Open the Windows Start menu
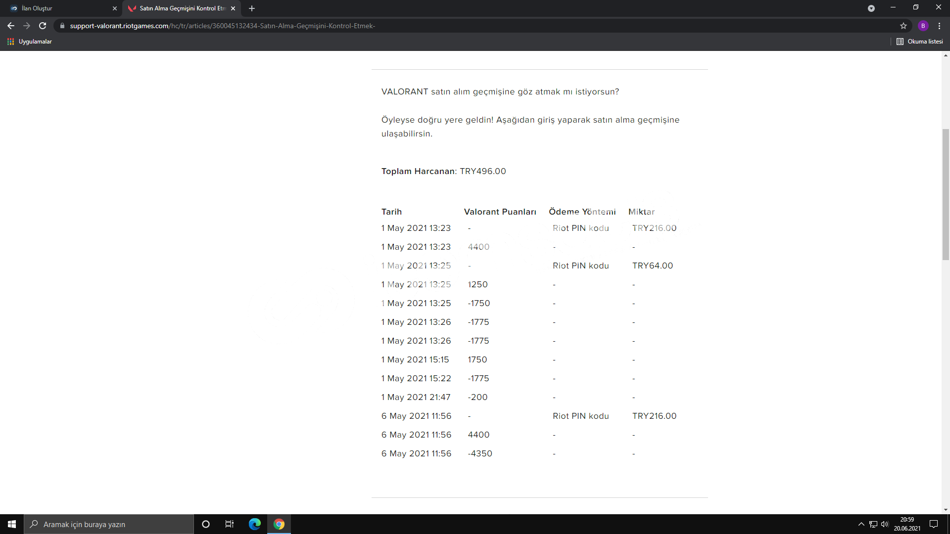 click(12, 524)
